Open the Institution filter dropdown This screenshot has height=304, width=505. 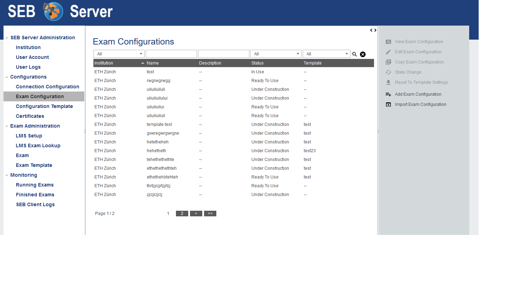click(119, 54)
